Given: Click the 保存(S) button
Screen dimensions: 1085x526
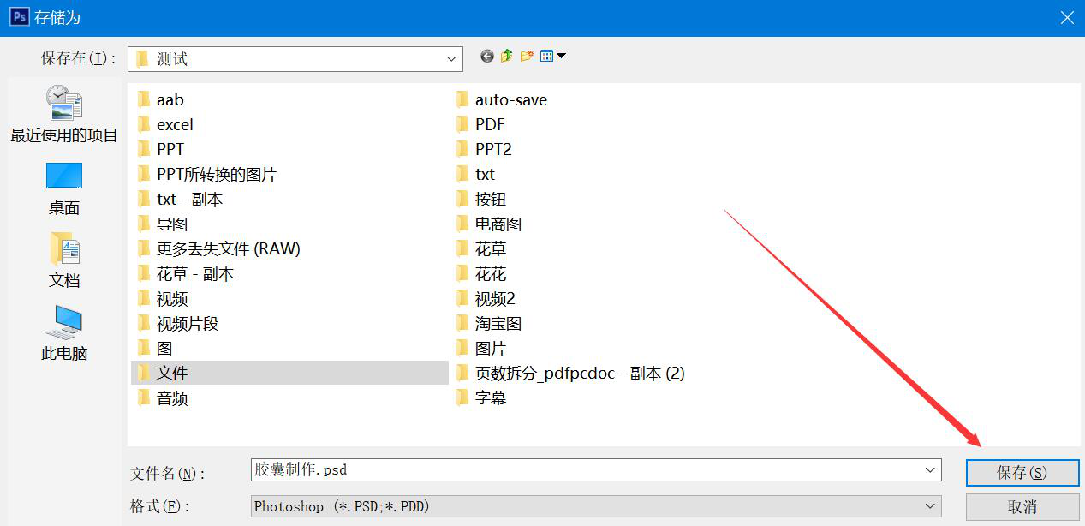Looking at the screenshot, I should (x=1022, y=473).
